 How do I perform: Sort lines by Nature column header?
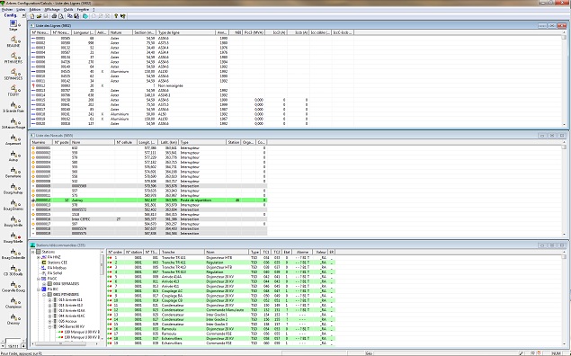point(120,32)
